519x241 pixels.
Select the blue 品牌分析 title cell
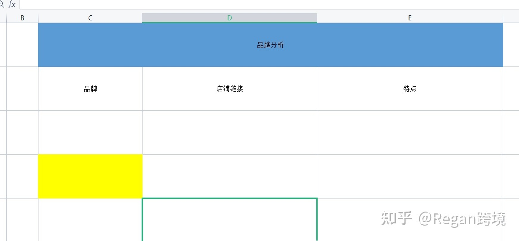pyautogui.click(x=270, y=45)
